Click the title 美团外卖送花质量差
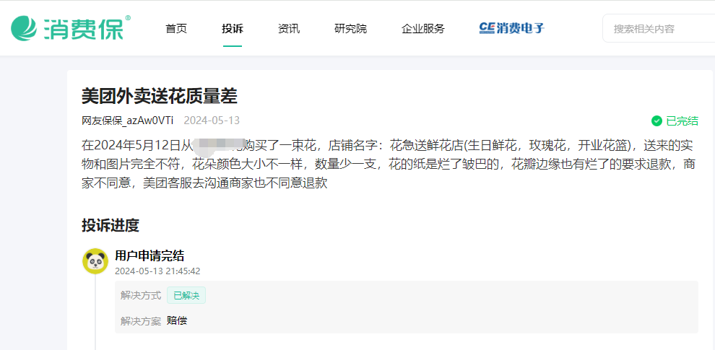The height and width of the screenshot is (350, 715). 160,96
